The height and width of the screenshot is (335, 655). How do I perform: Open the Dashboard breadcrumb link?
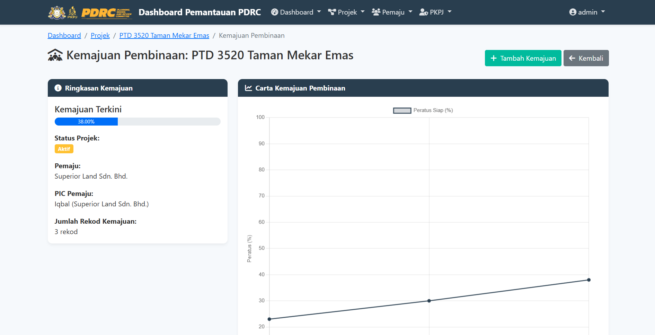(64, 35)
